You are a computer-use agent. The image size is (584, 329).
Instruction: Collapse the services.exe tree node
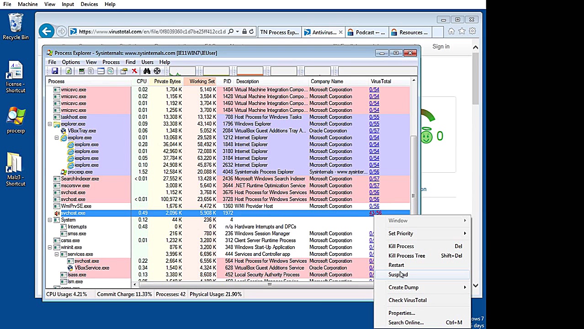[x=57, y=254]
